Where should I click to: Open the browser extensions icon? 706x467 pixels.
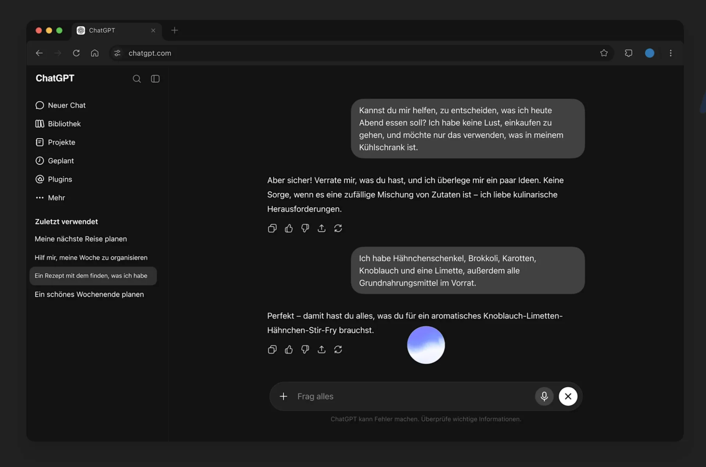click(x=628, y=53)
